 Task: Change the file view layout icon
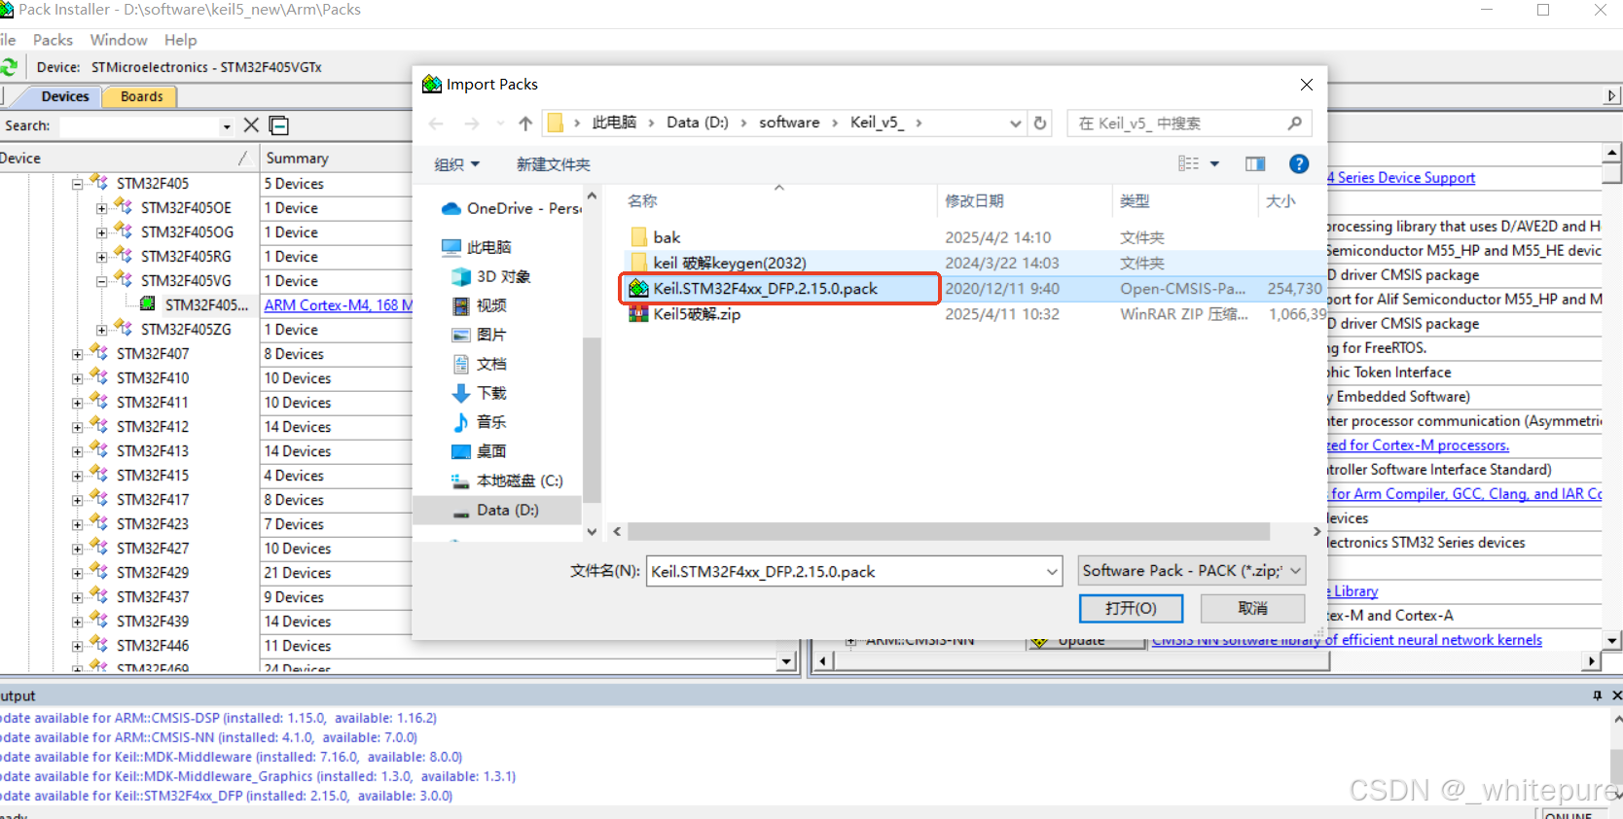click(1189, 163)
